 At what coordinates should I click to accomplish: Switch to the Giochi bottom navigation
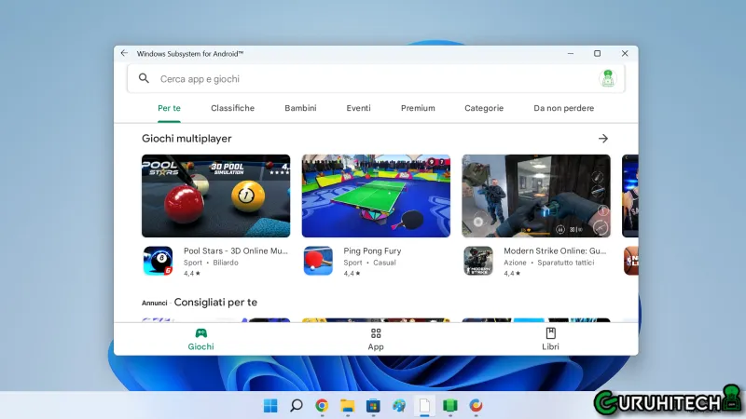(200, 339)
